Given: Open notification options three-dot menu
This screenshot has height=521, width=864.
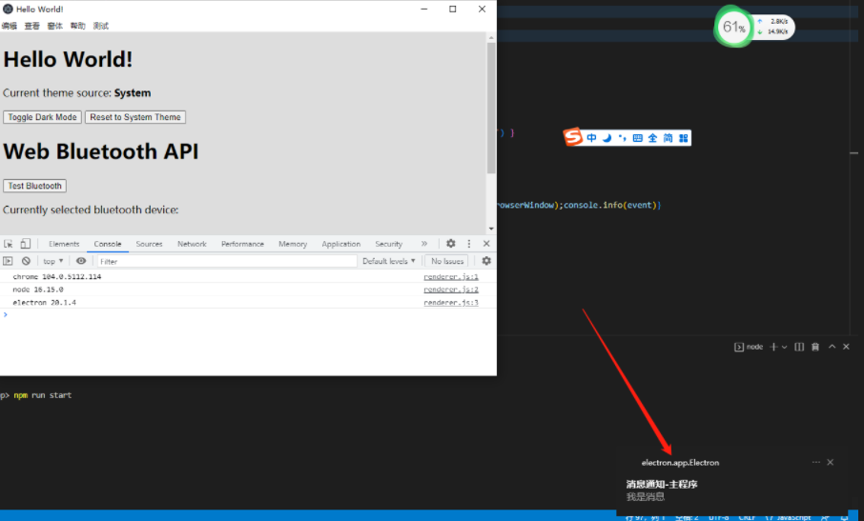Looking at the screenshot, I should (x=816, y=462).
